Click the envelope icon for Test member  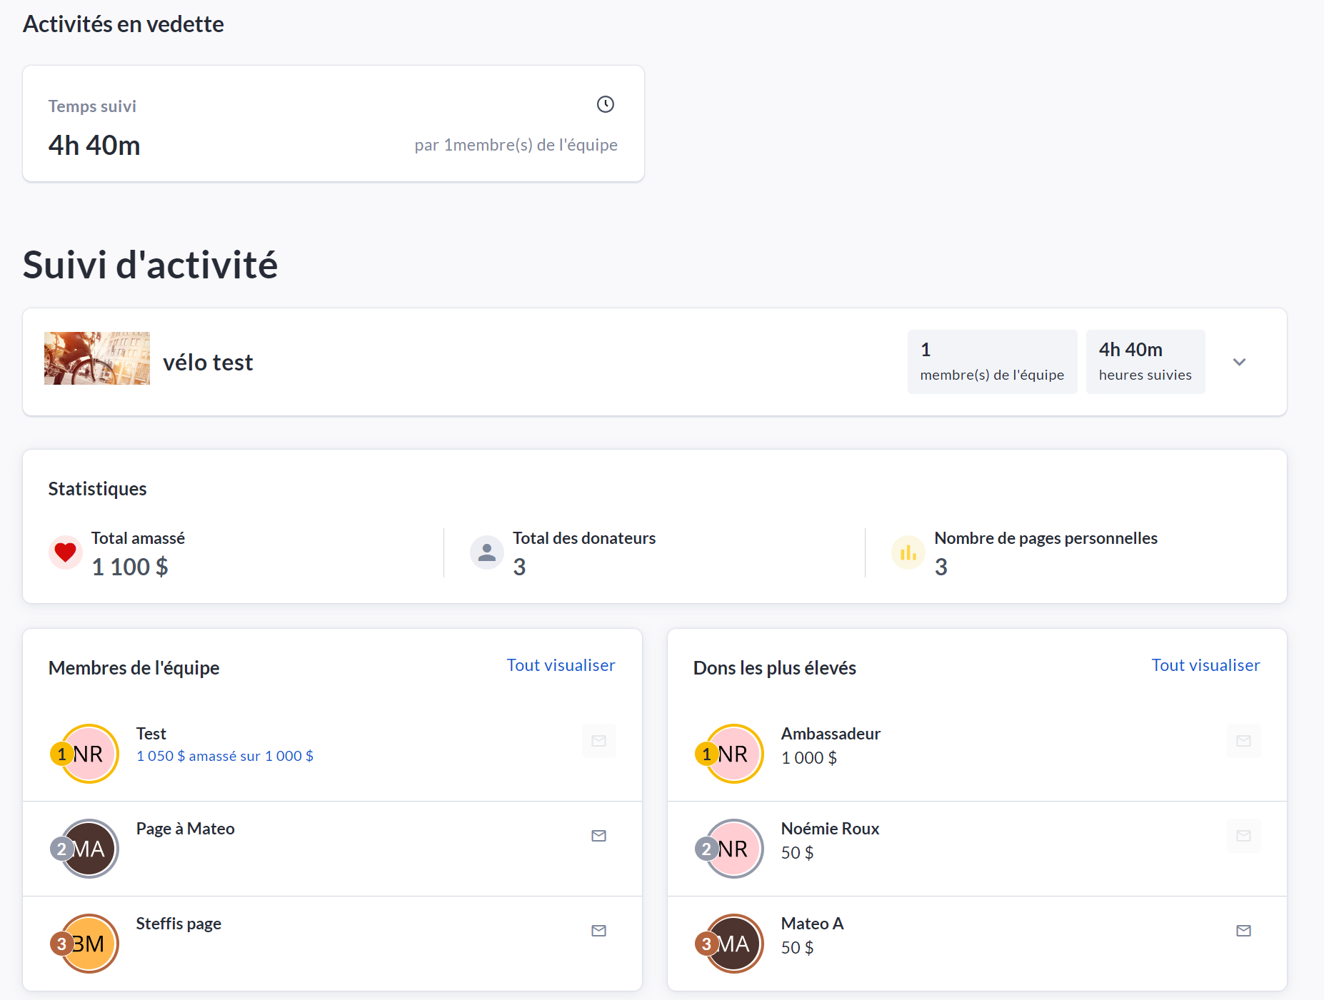[598, 741]
